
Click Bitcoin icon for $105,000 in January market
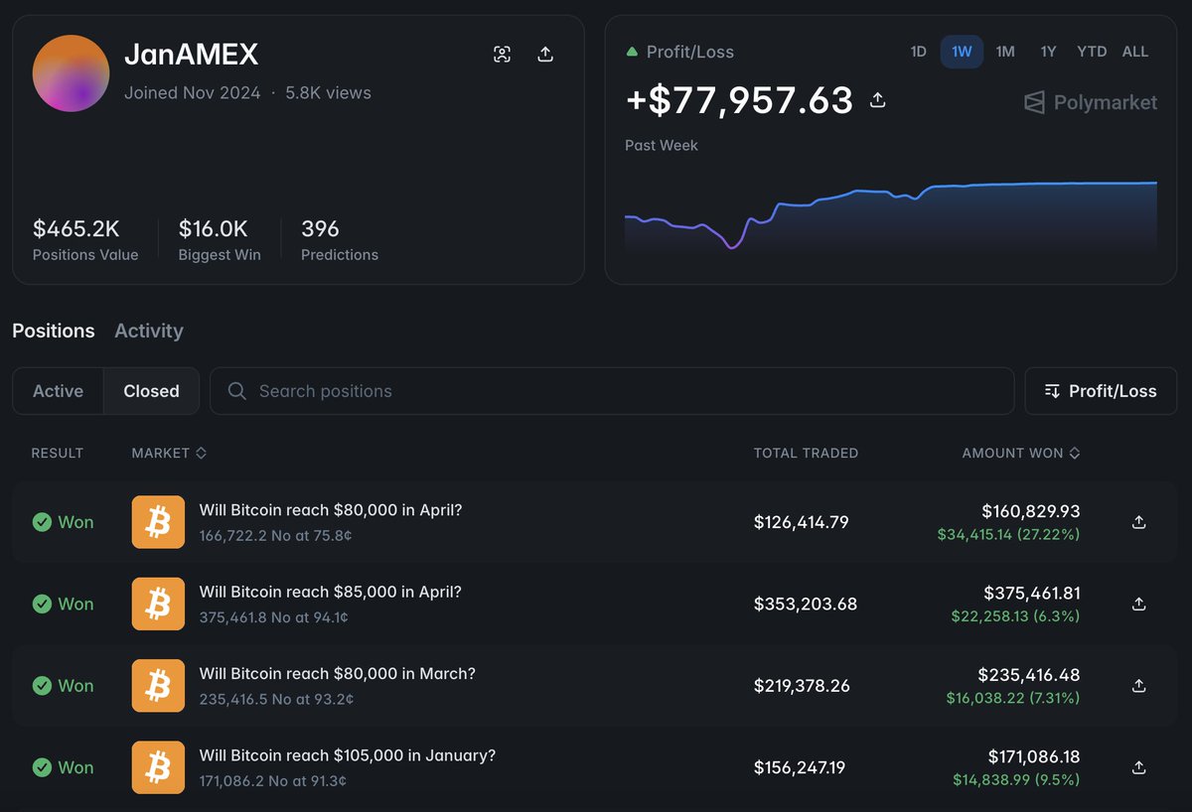pos(158,767)
